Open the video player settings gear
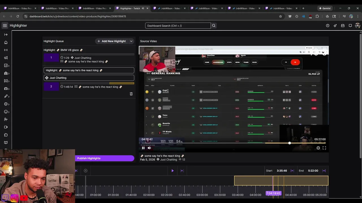 (318, 148)
